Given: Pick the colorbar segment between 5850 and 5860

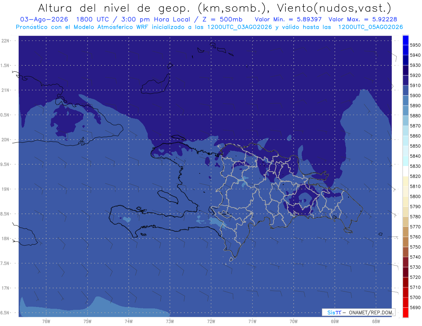Looking at the screenshot, I should [405, 141].
